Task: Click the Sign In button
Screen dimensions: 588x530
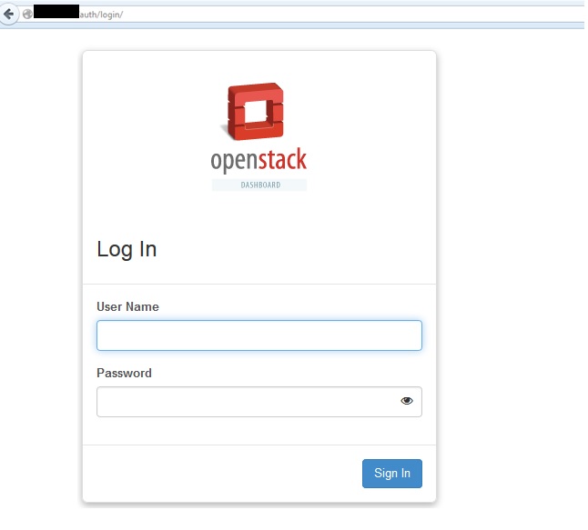Action: [x=391, y=474]
